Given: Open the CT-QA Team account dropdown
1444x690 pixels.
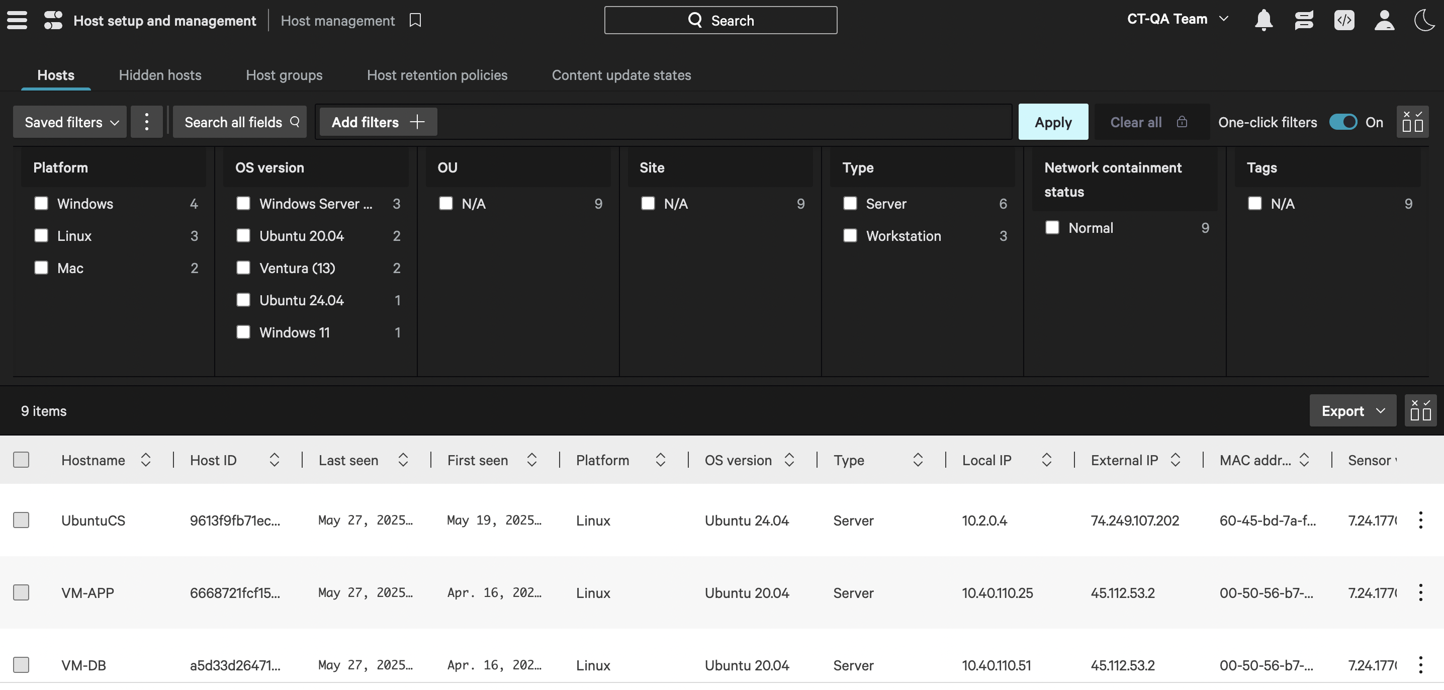Looking at the screenshot, I should coord(1177,19).
